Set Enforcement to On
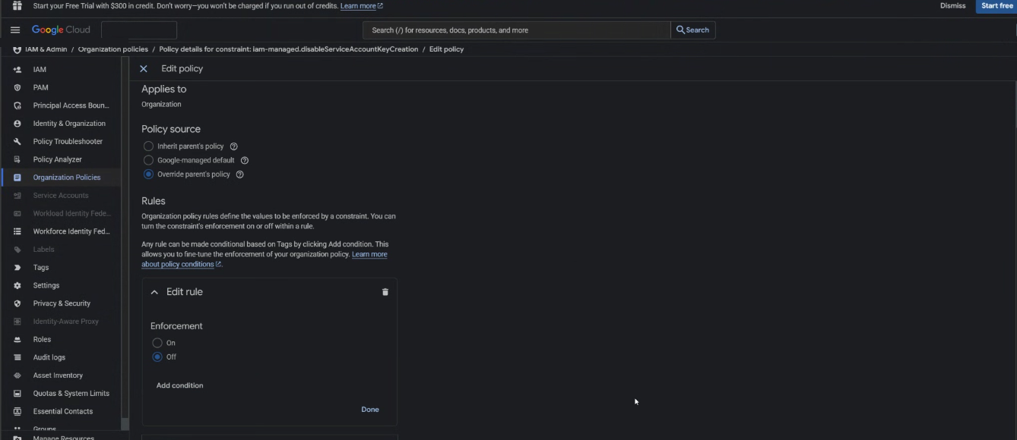1017x440 pixels. tap(157, 343)
